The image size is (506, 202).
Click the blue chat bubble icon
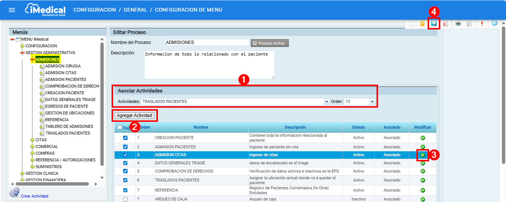pos(494,23)
